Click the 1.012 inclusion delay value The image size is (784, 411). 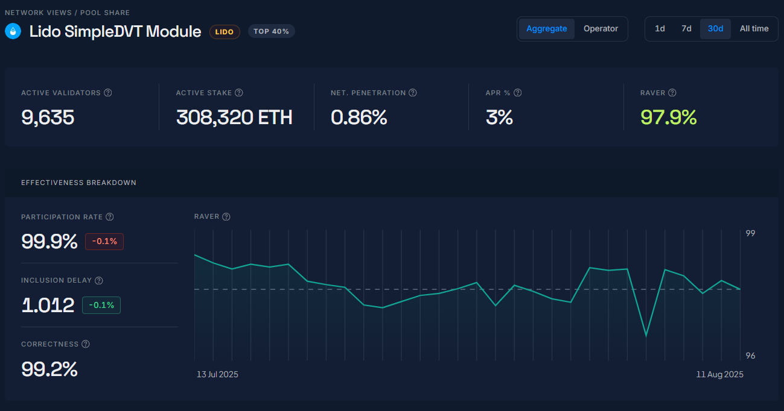(x=48, y=306)
